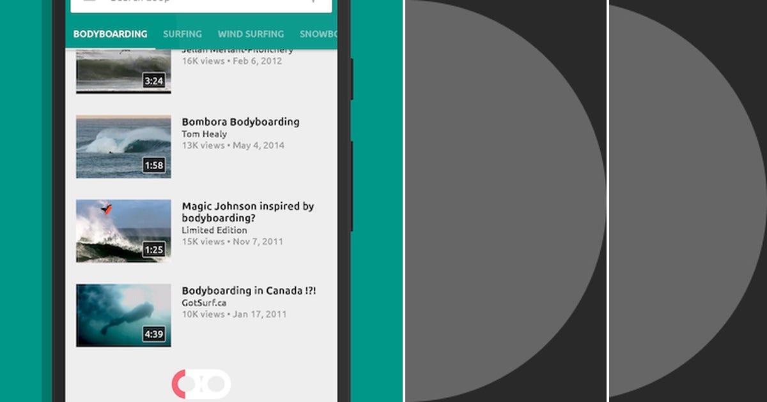This screenshot has height=402, width=767.
Task: Click the 4:39 duration badge
Action: tap(154, 334)
